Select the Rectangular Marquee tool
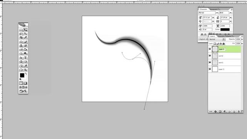 [x=21, y=30]
